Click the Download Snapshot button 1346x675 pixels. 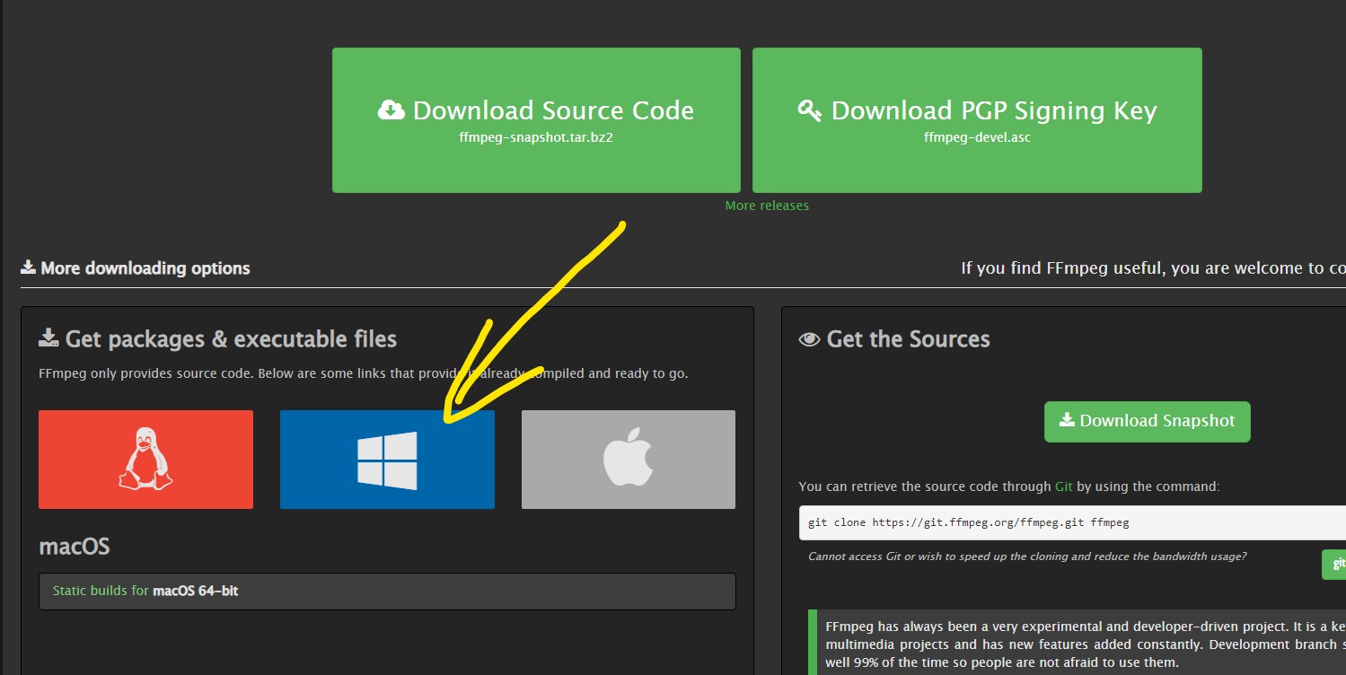(x=1148, y=422)
